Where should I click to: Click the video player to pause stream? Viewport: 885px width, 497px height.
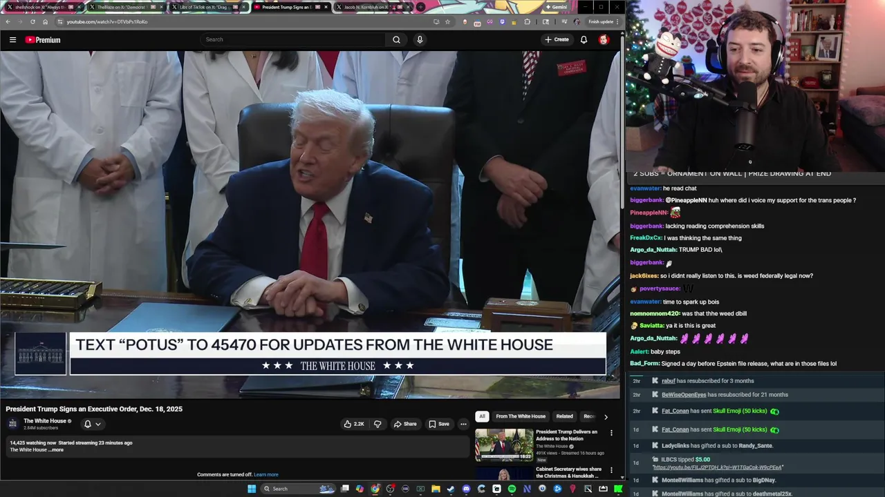[x=310, y=224]
